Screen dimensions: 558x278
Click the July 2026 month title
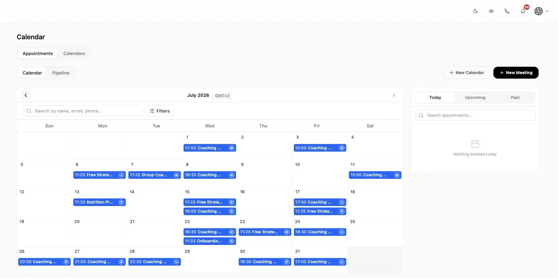(198, 96)
